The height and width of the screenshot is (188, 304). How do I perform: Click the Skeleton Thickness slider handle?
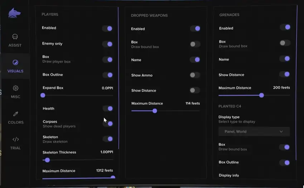pos(47,160)
